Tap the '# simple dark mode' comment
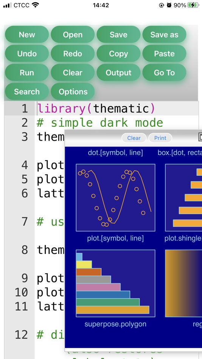Screen dimensions: 202x359 point(100,123)
